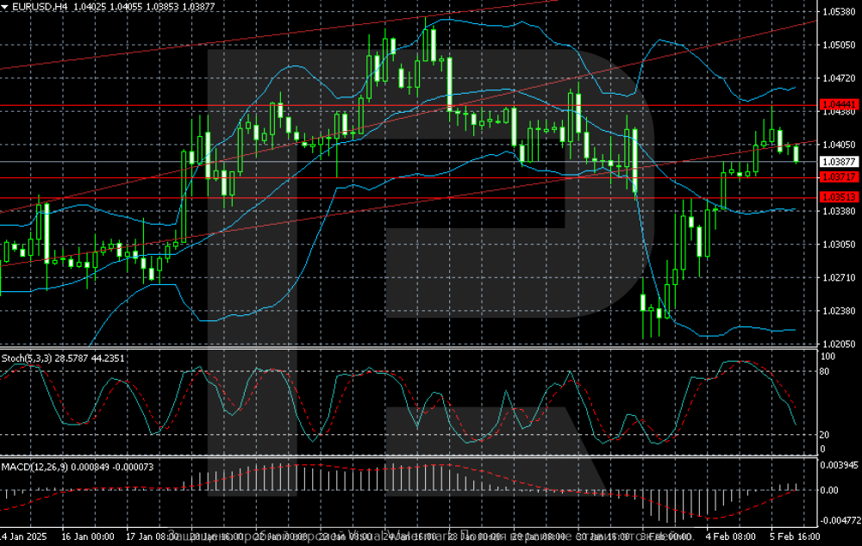The image size is (862, 546).
Task: Click the MACD -0.004772 scale value
Action: [840, 521]
